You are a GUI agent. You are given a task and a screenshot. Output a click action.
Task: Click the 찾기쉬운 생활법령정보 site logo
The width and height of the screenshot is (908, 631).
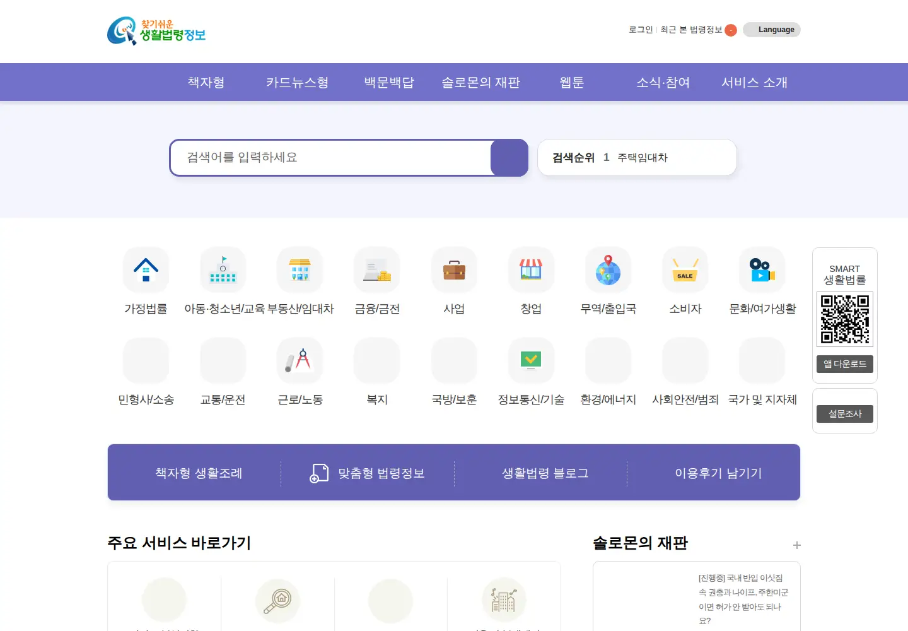[x=156, y=31]
